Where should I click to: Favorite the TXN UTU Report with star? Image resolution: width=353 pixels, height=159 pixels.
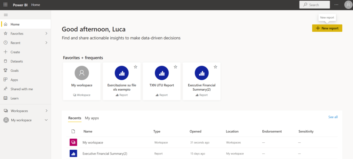[x=175, y=67]
